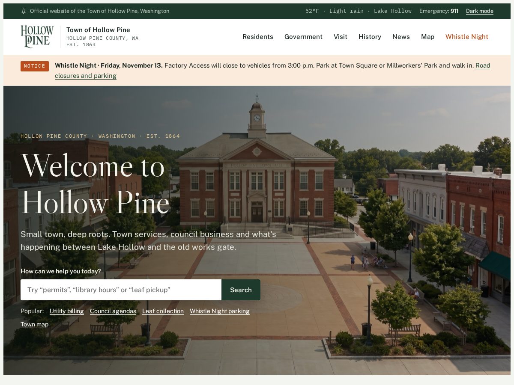
Task: Click the Official website of the Town text
Action: pos(99,11)
